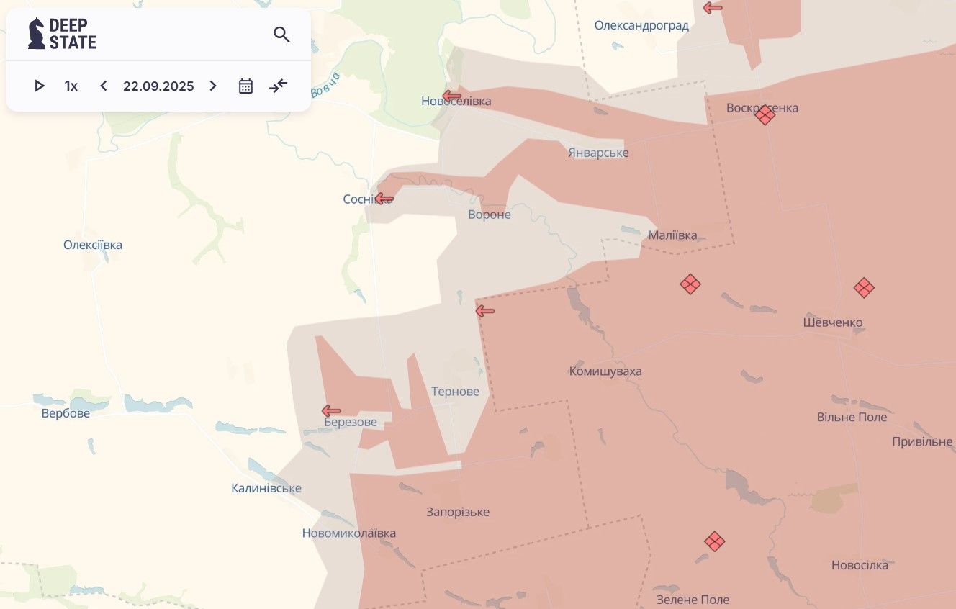Click the attack arrow northwest of Комишуваха
Image resolution: width=956 pixels, height=609 pixels.
point(485,311)
